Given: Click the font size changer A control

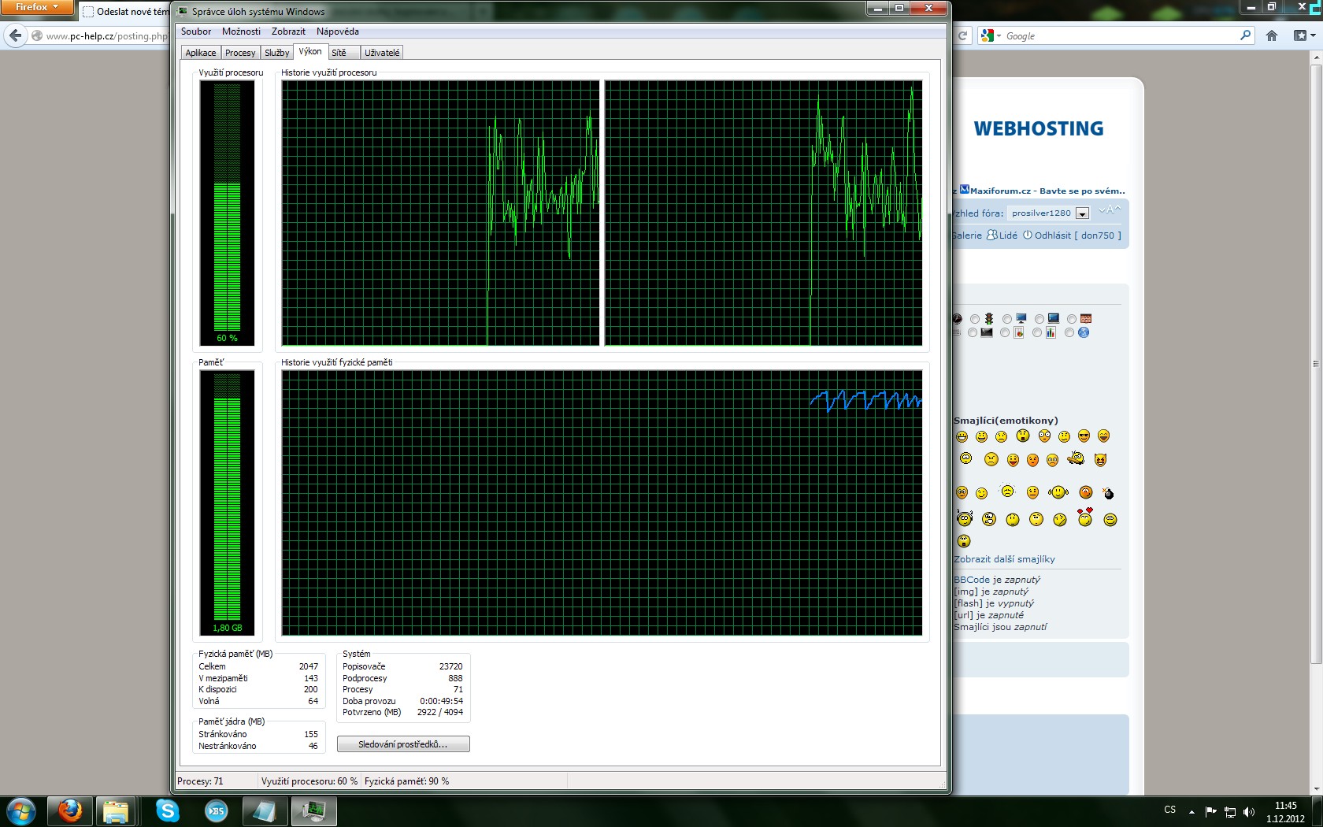Looking at the screenshot, I should (1109, 210).
